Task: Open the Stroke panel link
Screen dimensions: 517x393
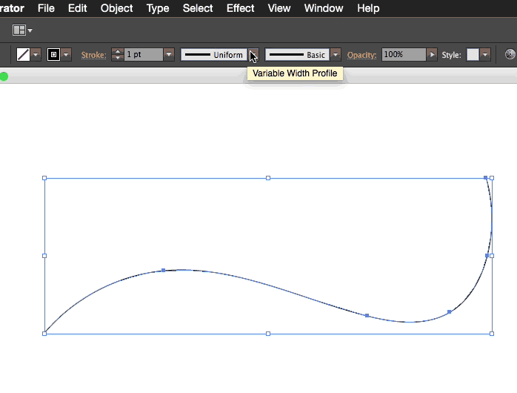Action: 93,55
